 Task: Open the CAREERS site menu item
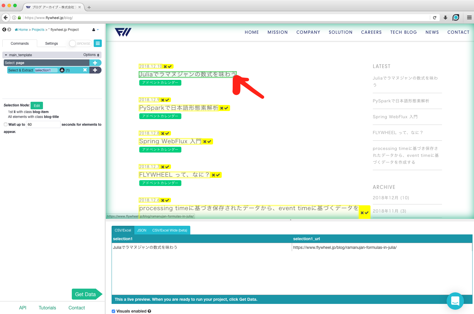(371, 32)
